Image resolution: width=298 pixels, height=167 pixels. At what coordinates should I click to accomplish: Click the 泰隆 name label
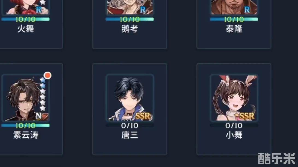[x=234, y=29]
